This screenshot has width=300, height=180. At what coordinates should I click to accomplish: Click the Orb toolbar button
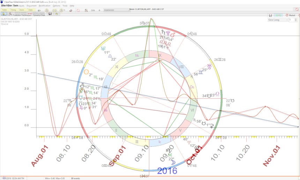(93, 10)
